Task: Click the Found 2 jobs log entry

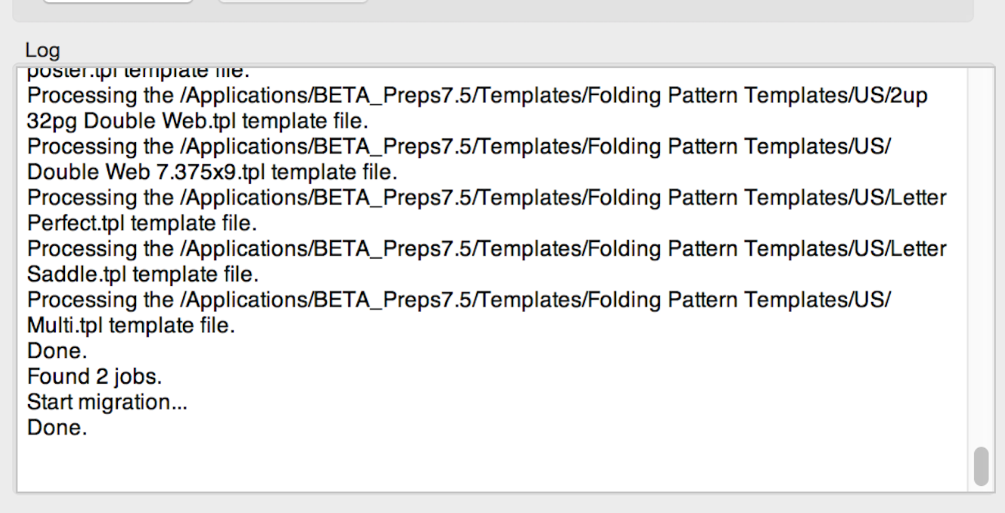Action: pos(95,376)
